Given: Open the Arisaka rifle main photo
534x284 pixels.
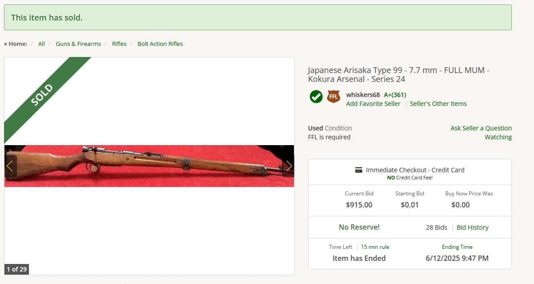Looking at the screenshot, I should [149, 166].
